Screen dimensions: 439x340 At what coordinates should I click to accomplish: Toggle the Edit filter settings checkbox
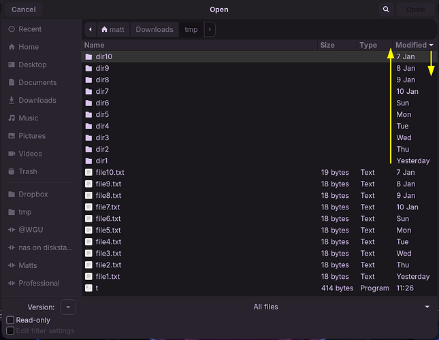pos(10,331)
